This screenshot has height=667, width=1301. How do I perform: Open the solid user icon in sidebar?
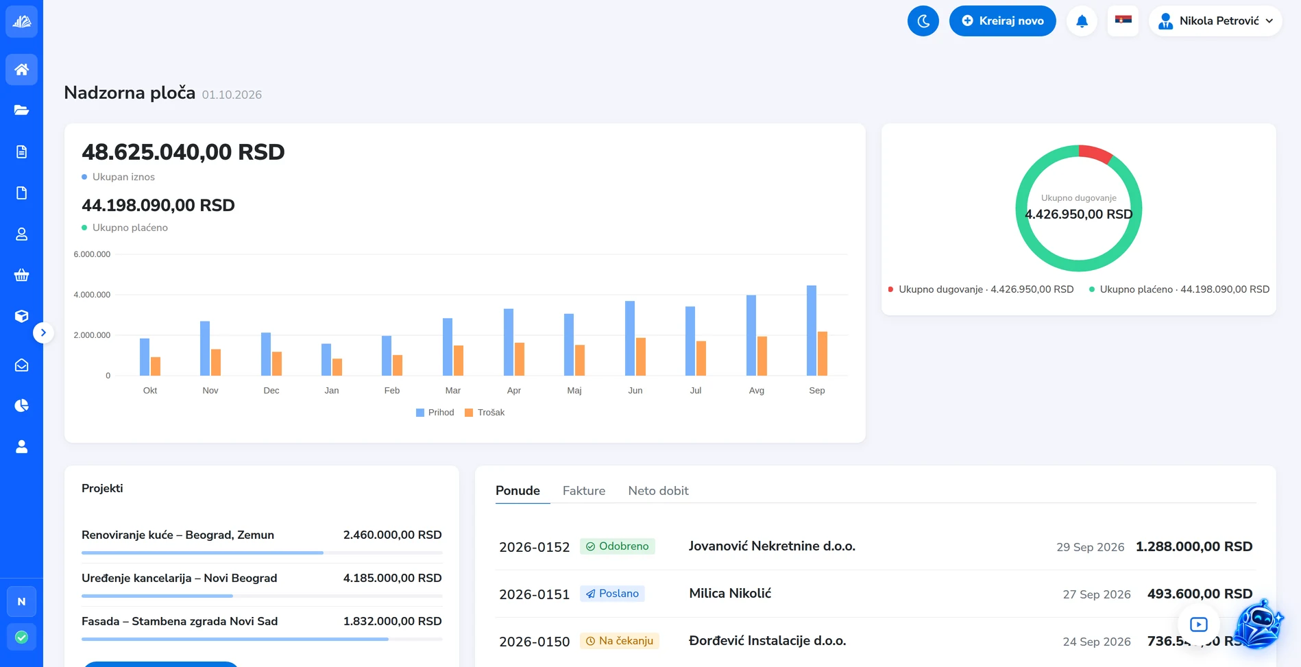tap(21, 447)
